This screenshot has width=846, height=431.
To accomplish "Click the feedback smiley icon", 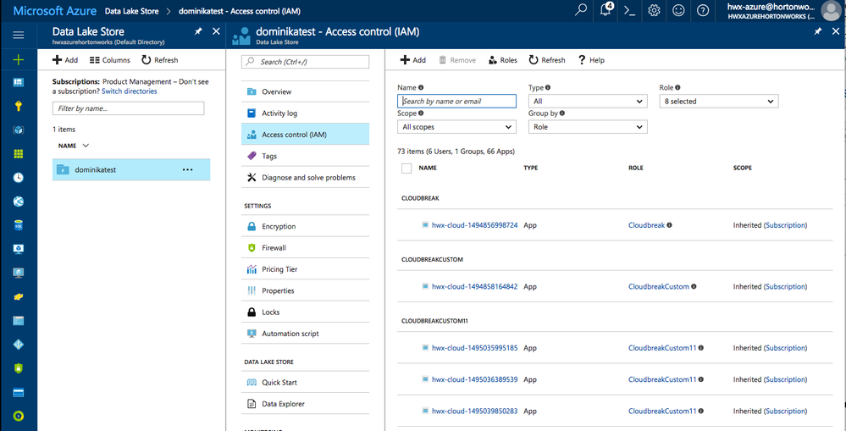I will tap(678, 10).
